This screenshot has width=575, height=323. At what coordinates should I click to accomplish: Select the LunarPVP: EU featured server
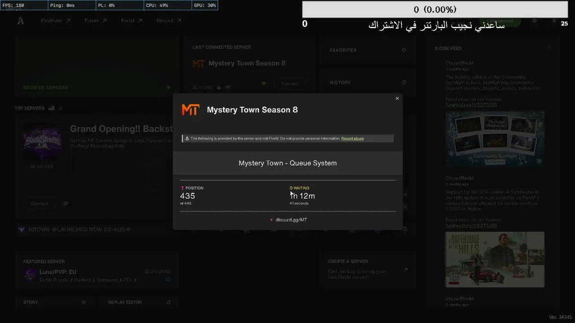[x=97, y=271]
